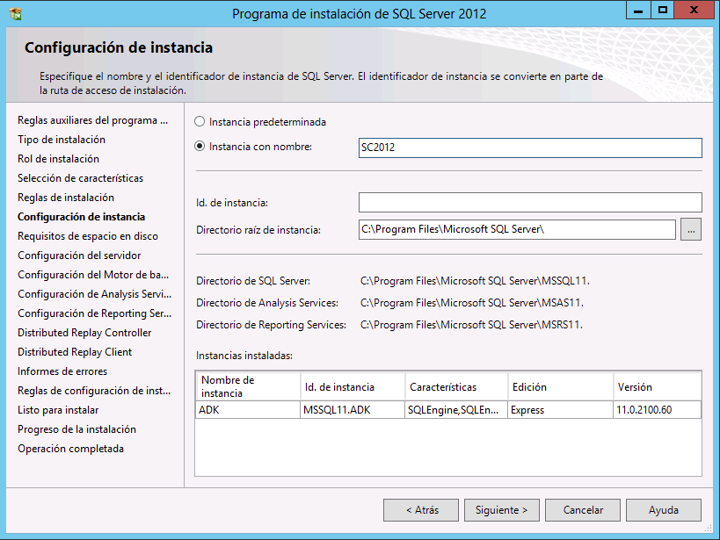Select step Distributed Replay Controller
Viewport: 720px width, 540px height.
(x=84, y=333)
